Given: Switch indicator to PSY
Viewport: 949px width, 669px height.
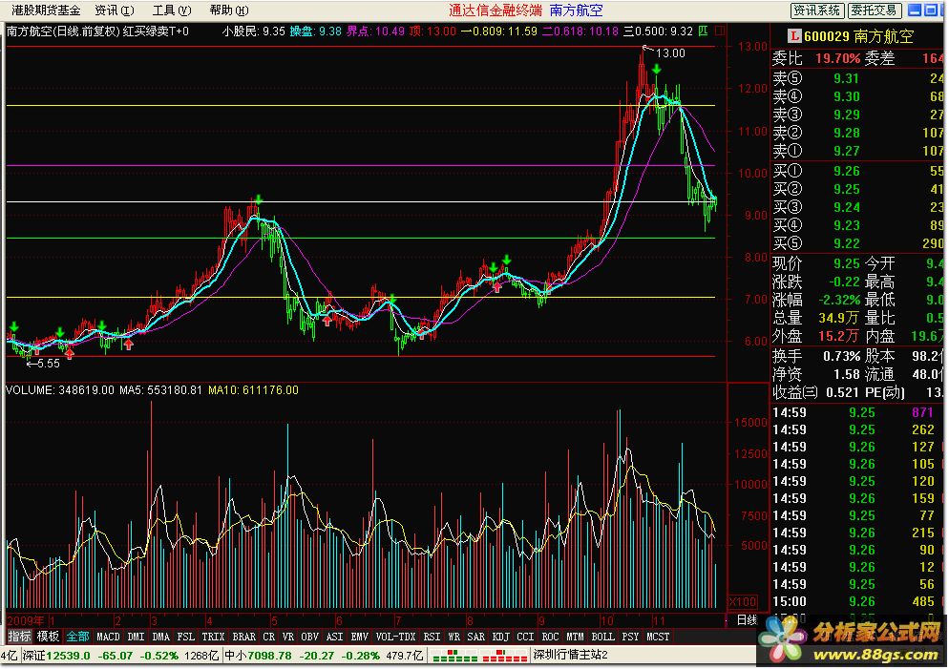Looking at the screenshot, I should point(631,637).
